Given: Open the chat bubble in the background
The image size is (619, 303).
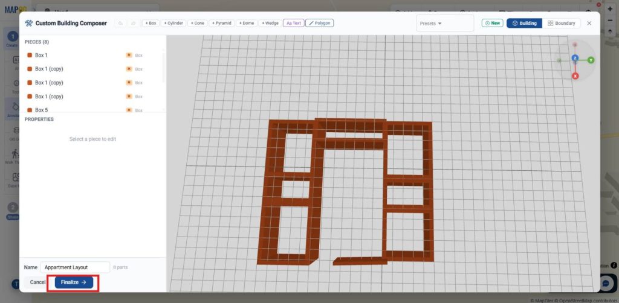Looking at the screenshot, I should pos(606,282).
